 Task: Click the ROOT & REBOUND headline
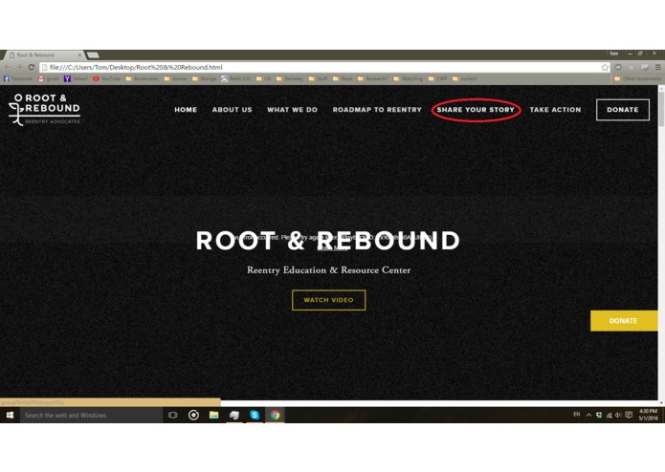pyautogui.click(x=328, y=241)
